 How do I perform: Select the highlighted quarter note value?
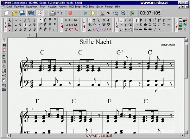(x=25, y=25)
